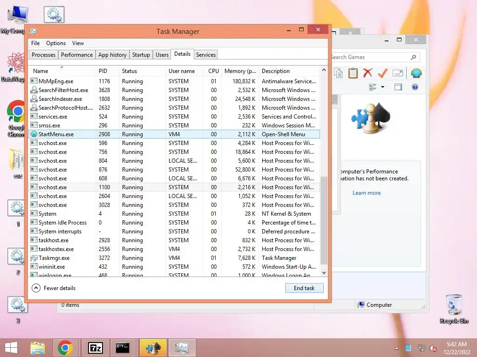
Task: Launch Chrome from the taskbar
Action: pos(65,348)
